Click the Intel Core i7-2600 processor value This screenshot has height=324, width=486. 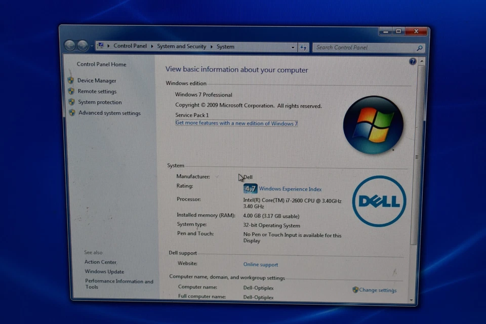[x=292, y=204]
